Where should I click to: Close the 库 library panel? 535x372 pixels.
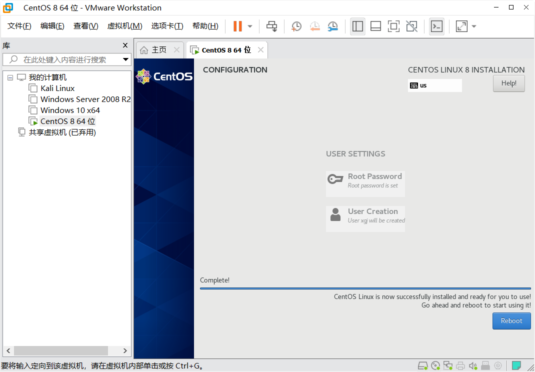tap(125, 45)
